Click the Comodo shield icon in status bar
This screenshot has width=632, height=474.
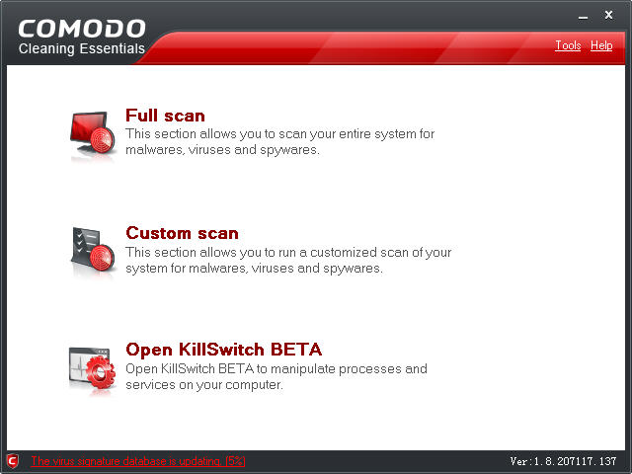pyautogui.click(x=12, y=461)
